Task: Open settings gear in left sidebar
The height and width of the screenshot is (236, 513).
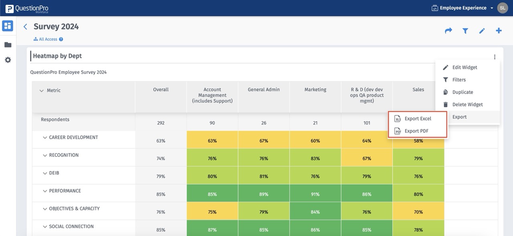Action: pyautogui.click(x=8, y=60)
